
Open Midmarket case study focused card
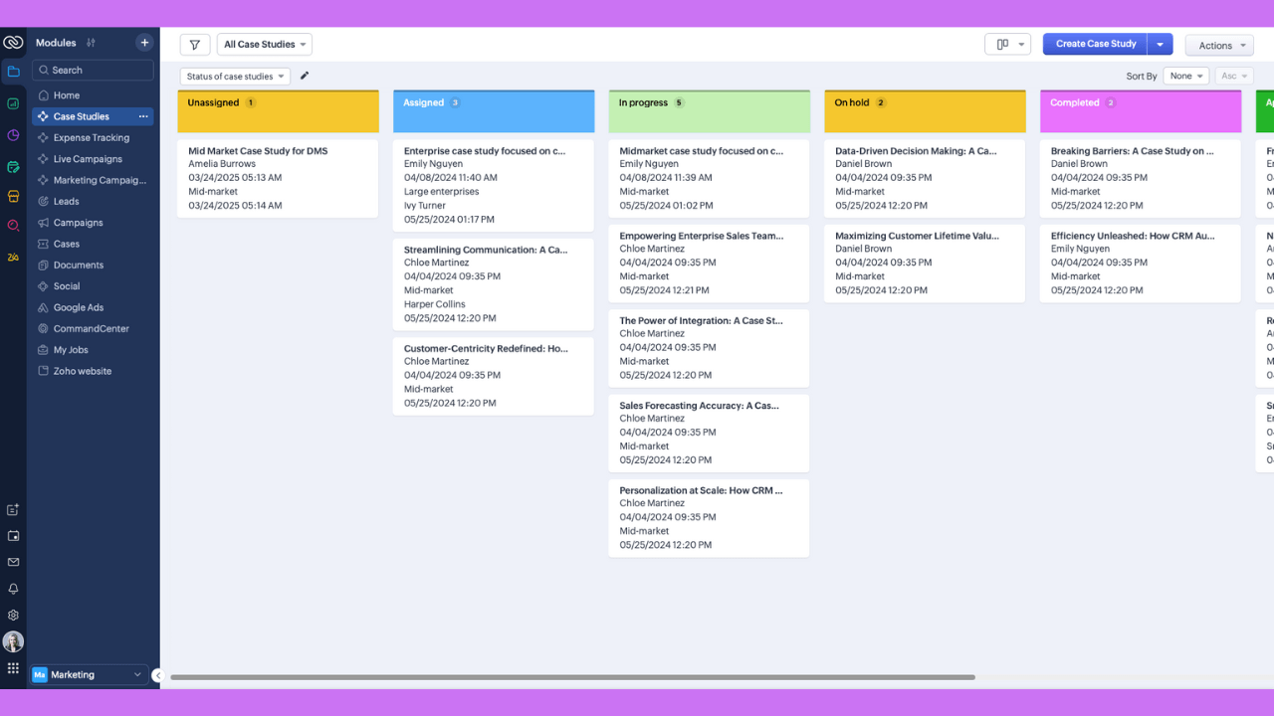tap(709, 178)
